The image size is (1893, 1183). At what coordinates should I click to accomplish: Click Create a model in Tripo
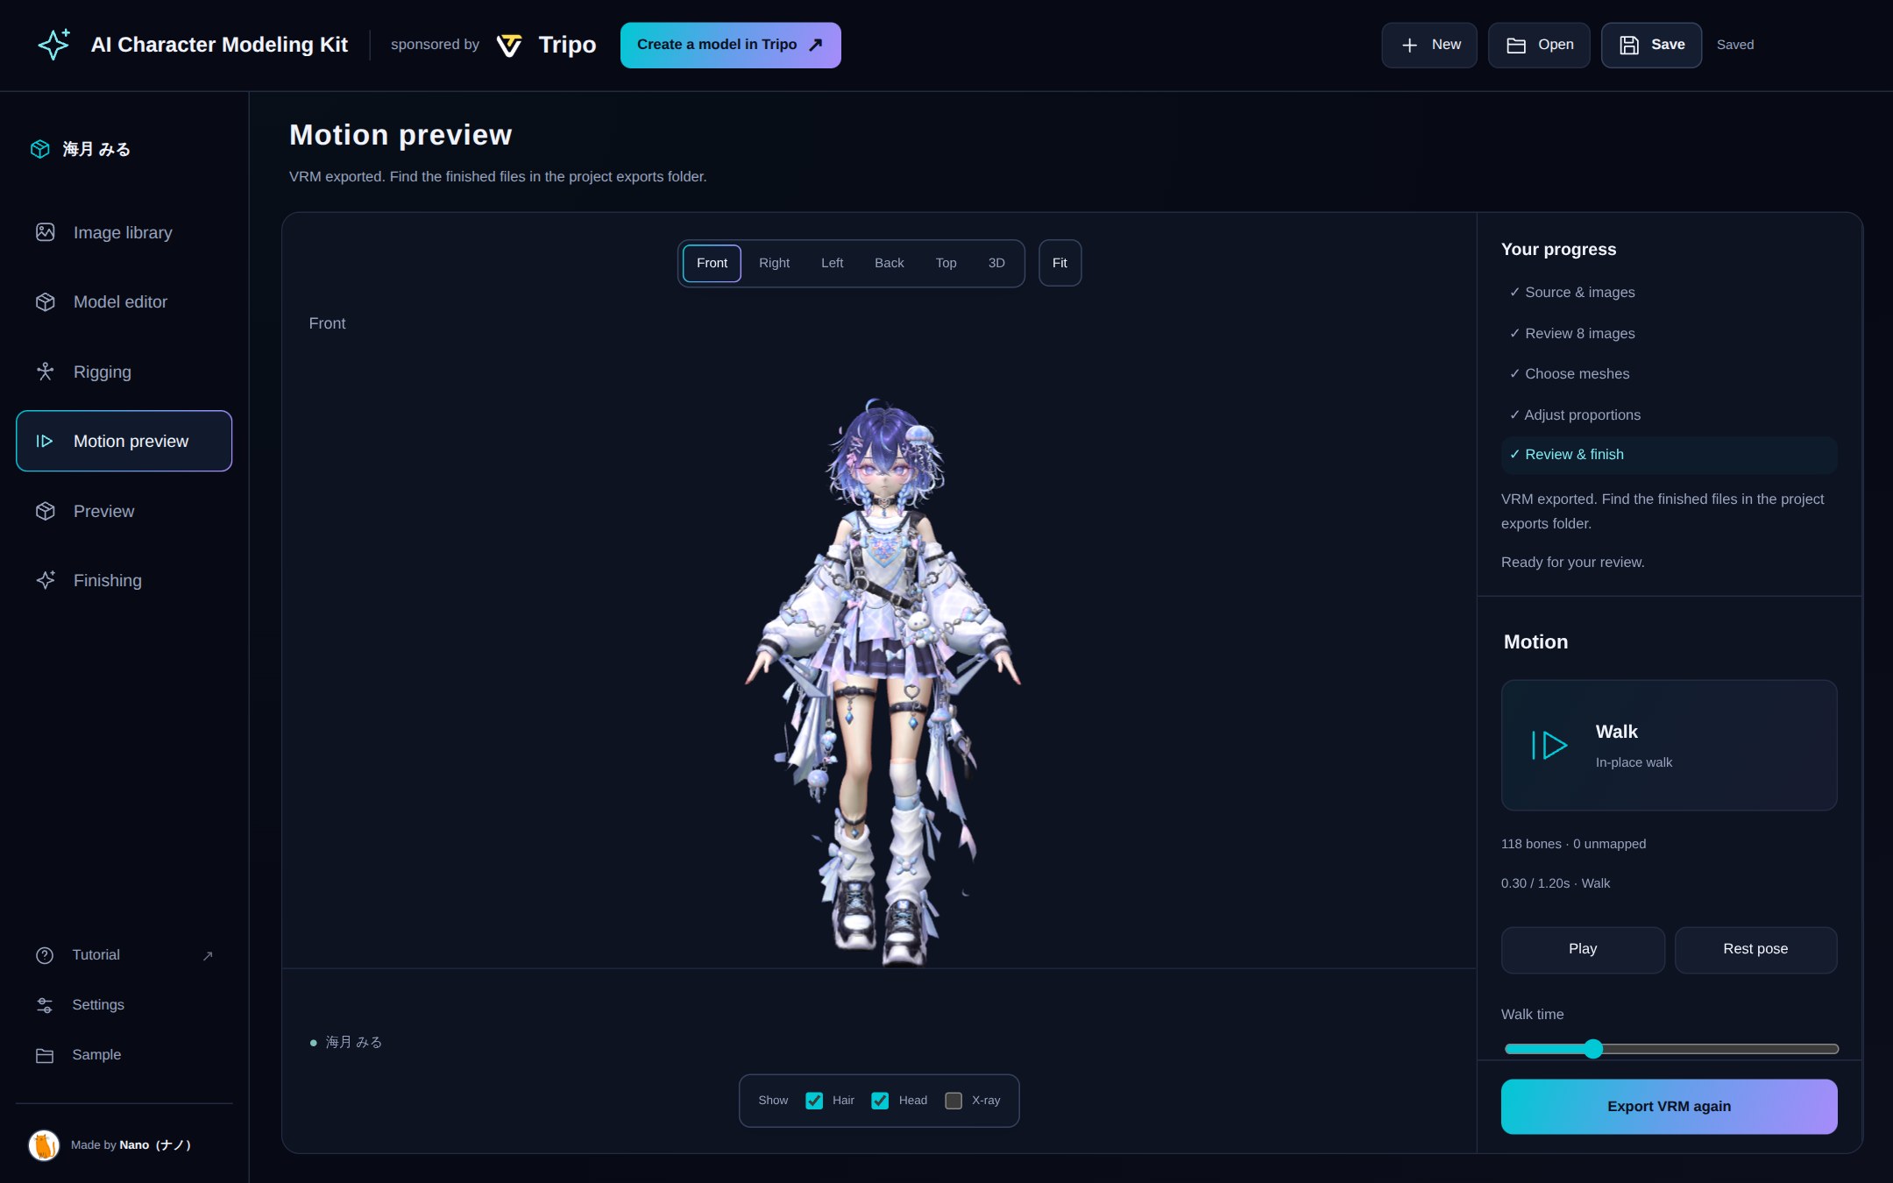coord(730,45)
